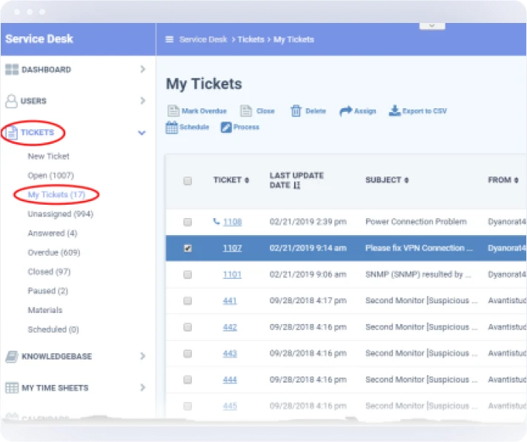
Task: Click the Mark Overdue calendar icon
Action: coord(172,111)
